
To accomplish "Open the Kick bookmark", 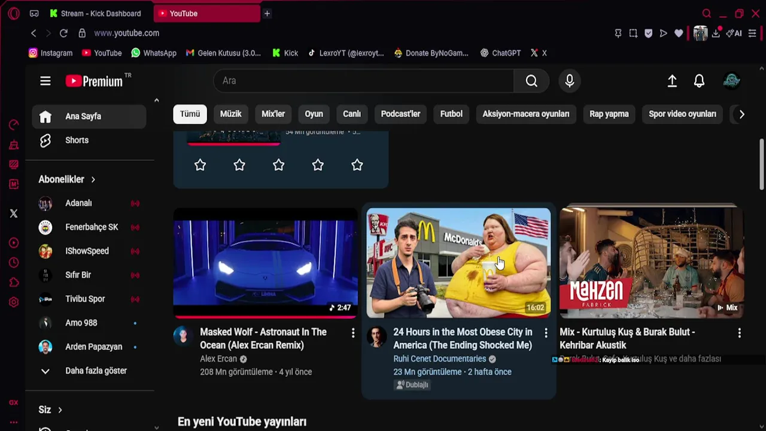I will pyautogui.click(x=285, y=53).
